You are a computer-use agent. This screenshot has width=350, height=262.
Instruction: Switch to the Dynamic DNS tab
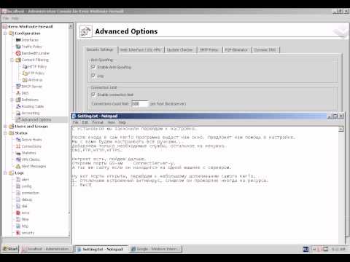click(x=265, y=49)
